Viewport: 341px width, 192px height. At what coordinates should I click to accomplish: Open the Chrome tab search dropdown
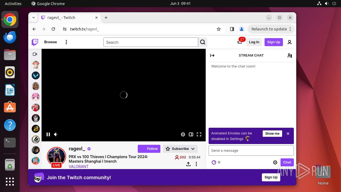[34, 18]
